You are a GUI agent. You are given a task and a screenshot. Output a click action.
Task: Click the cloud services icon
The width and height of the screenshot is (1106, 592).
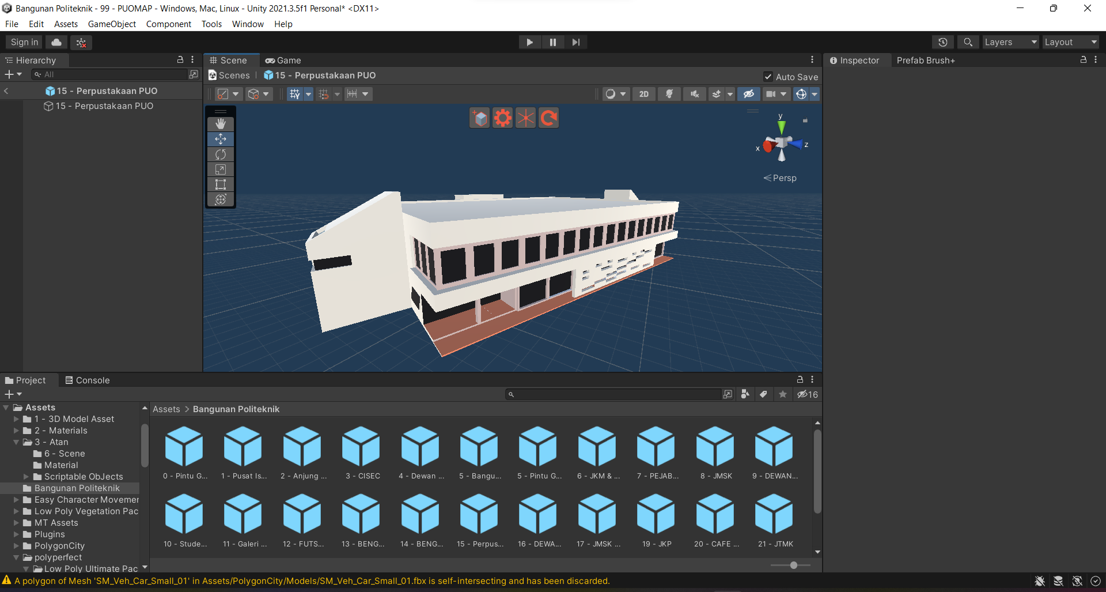[x=56, y=42]
